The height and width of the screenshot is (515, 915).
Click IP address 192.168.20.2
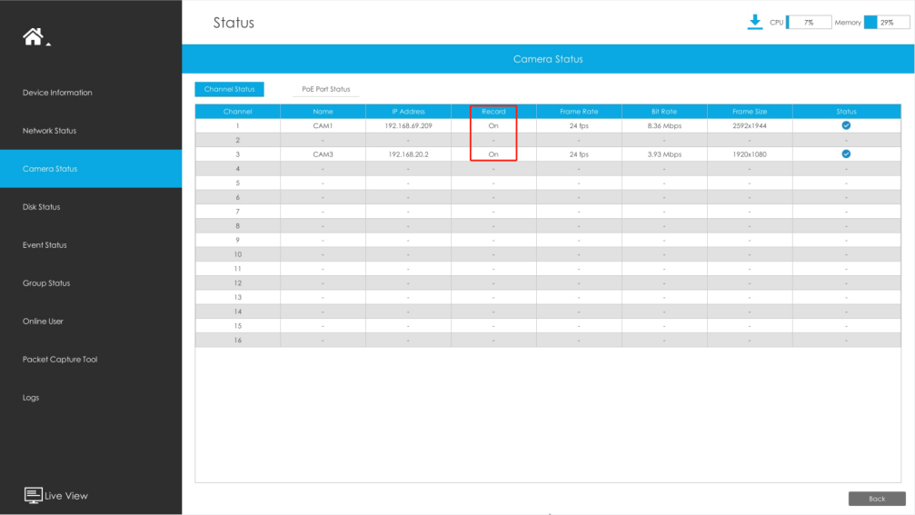click(x=409, y=154)
